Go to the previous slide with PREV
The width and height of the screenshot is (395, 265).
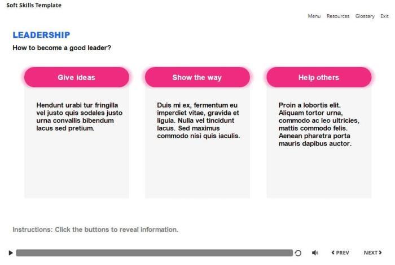coord(340,253)
